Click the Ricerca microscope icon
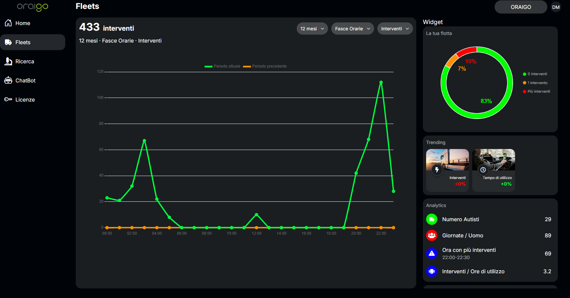The height and width of the screenshot is (298, 570). [x=8, y=61]
